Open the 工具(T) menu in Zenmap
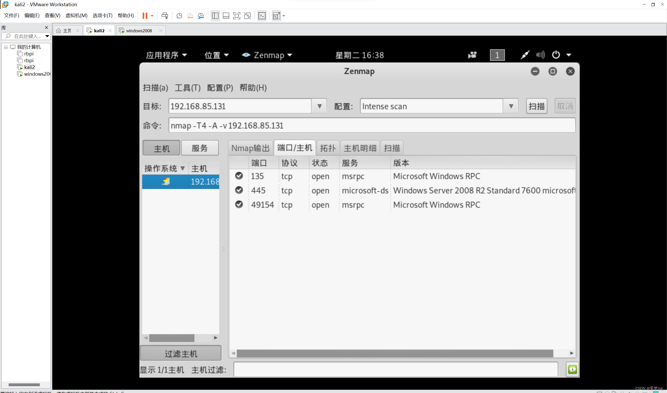 point(187,88)
